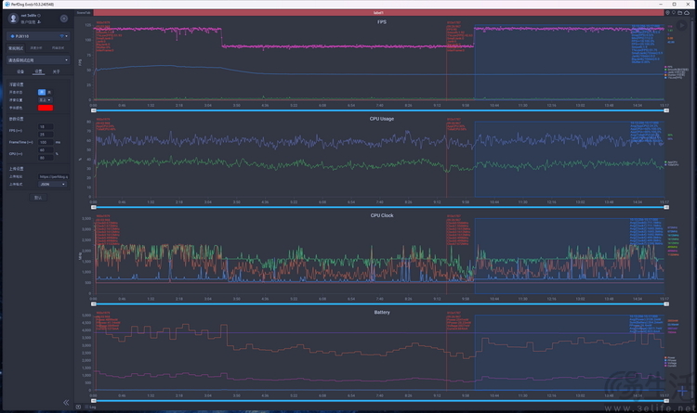Click the lightbulb icon in top toolbar

(673, 14)
